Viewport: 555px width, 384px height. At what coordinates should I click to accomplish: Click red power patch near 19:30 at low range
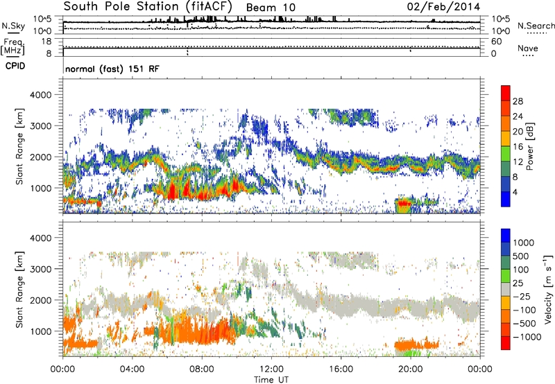pos(404,203)
